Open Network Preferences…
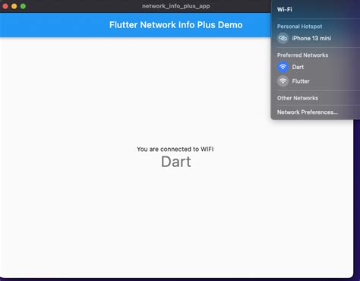The image size is (360, 281). tap(308, 112)
